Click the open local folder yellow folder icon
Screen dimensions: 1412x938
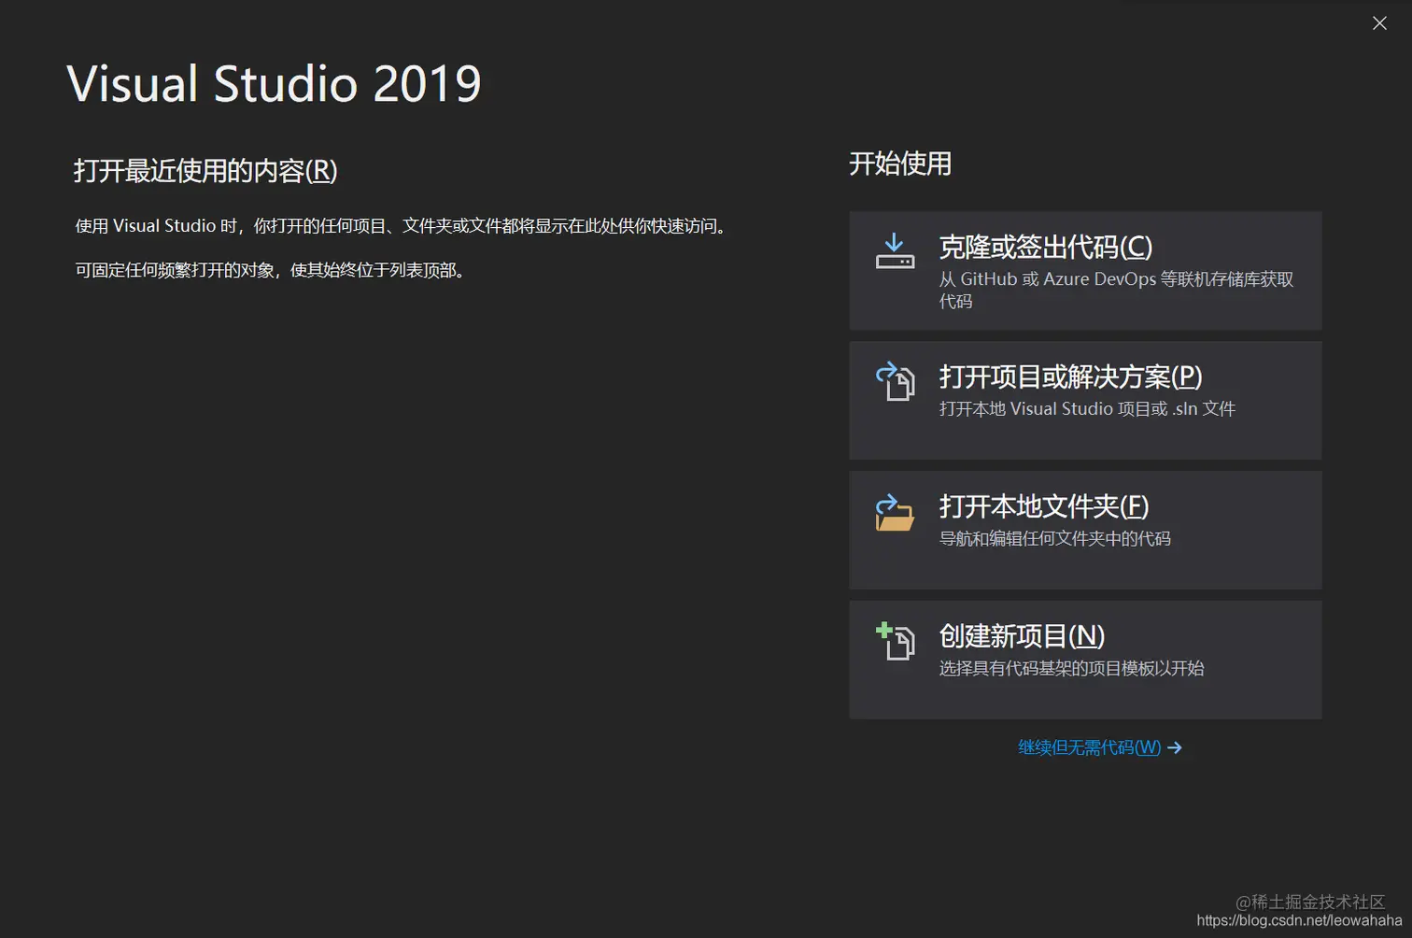(897, 516)
